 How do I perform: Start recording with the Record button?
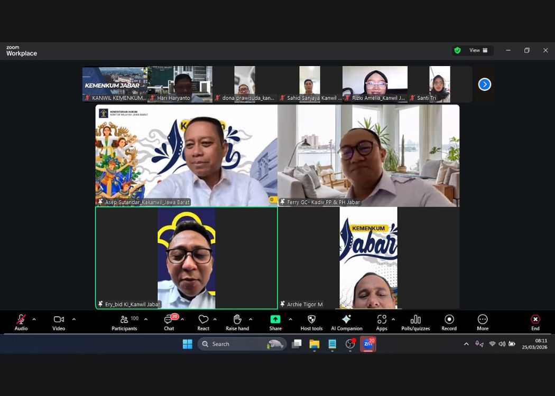click(449, 322)
